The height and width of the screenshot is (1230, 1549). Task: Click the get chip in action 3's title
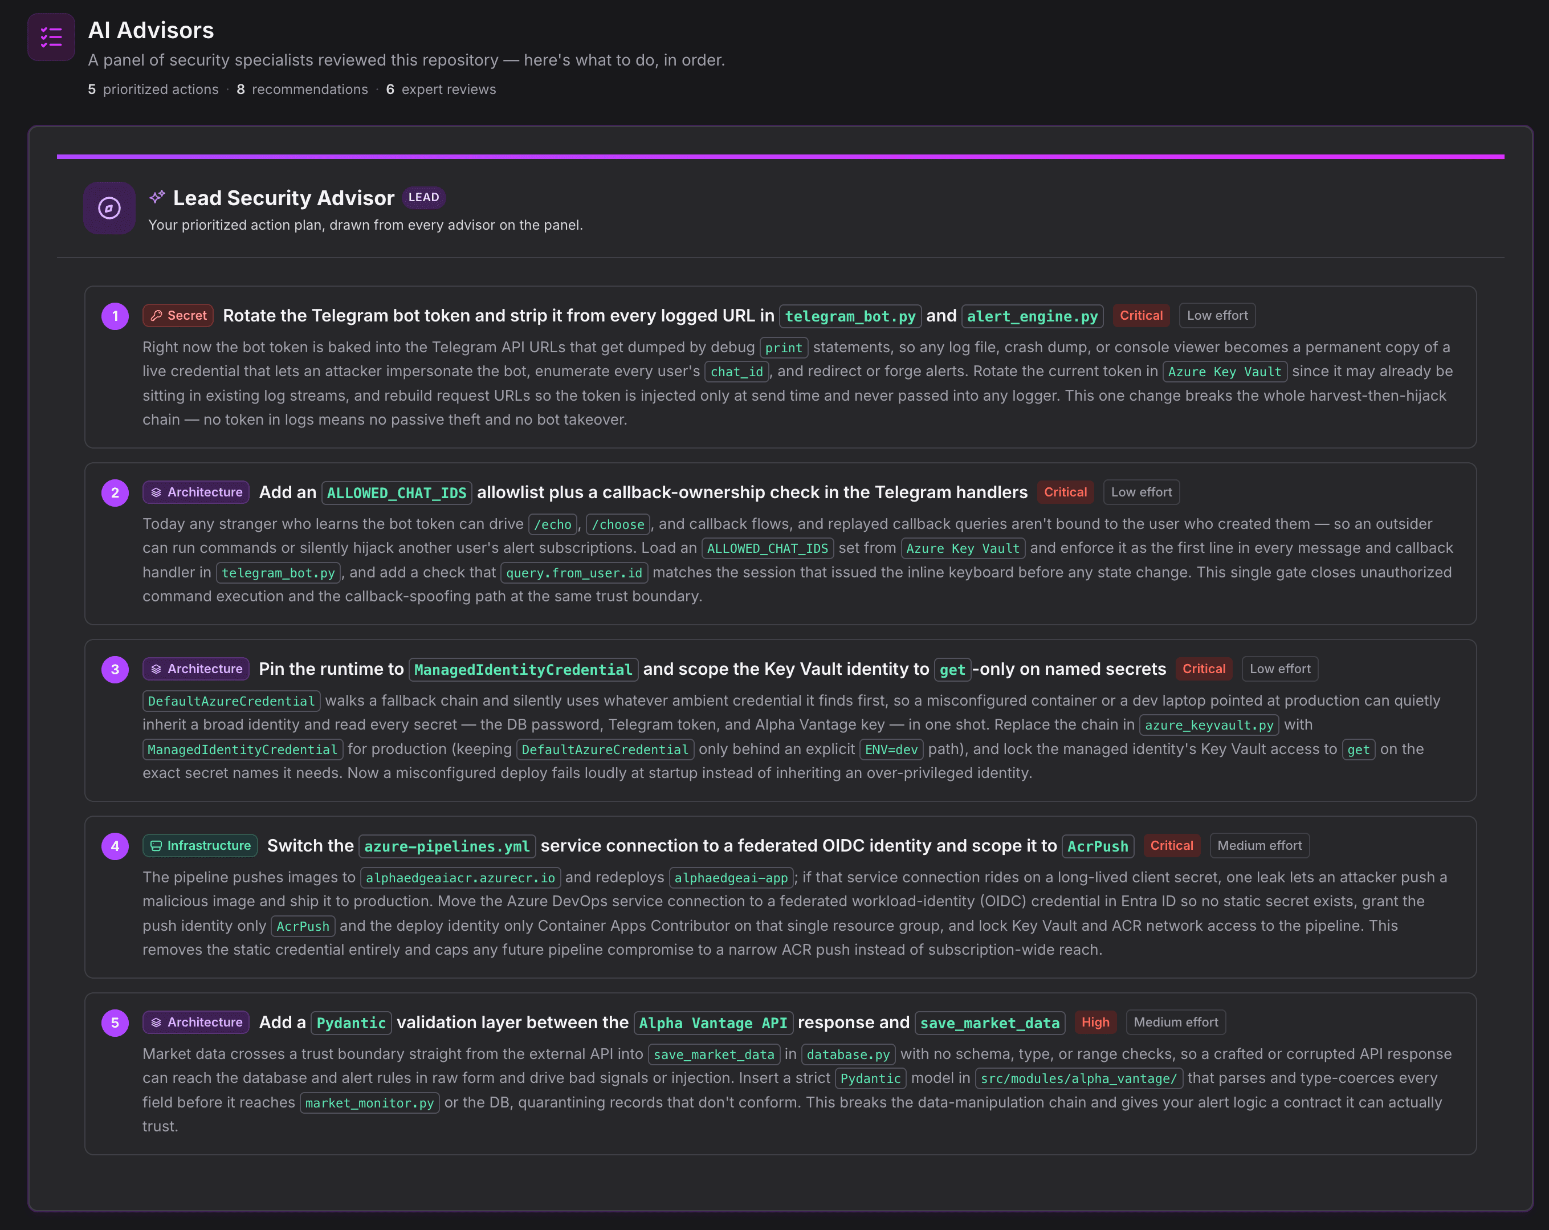(953, 670)
